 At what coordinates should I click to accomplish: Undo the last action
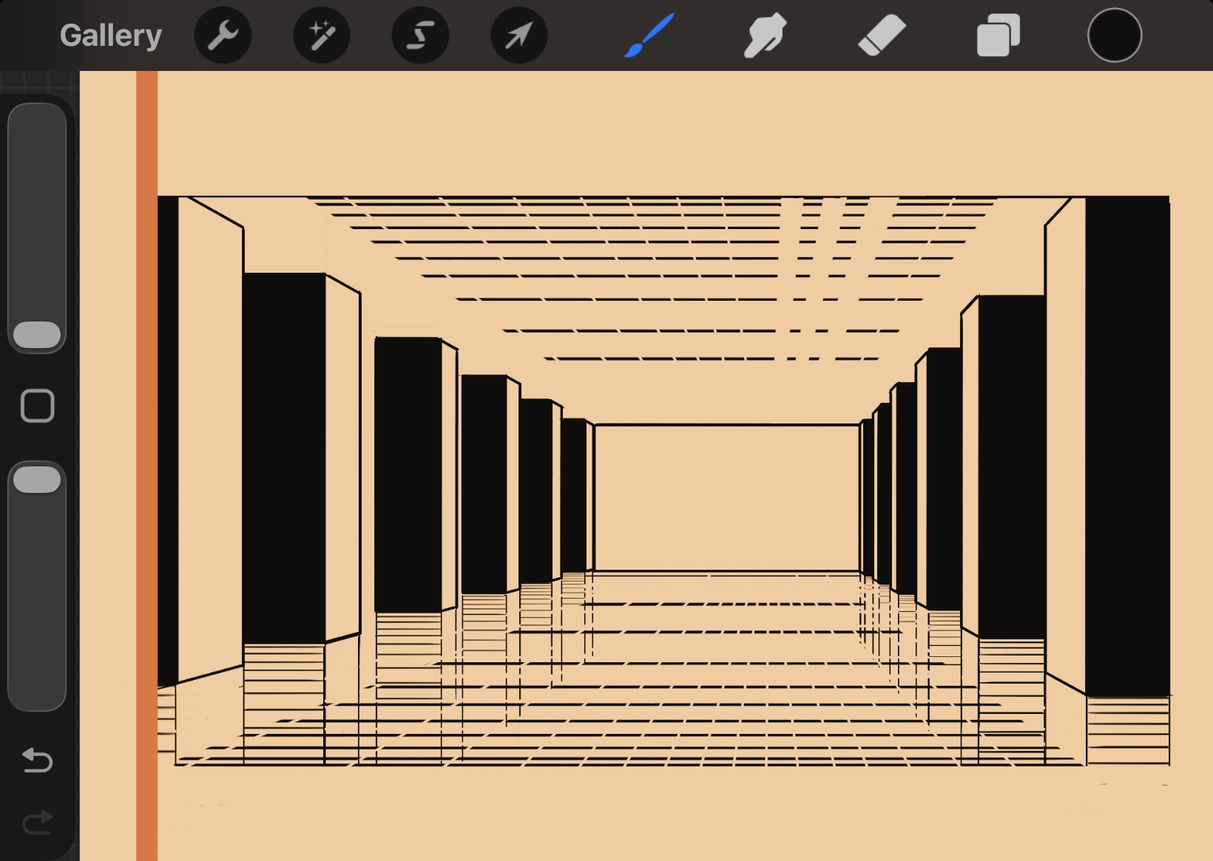point(37,760)
